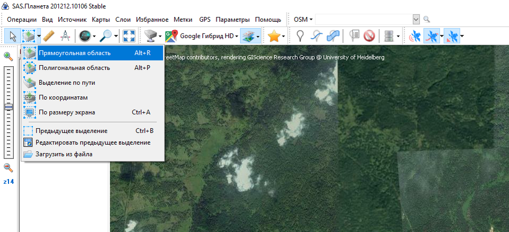Click the magnifier go-to tool
The image size is (509, 232).
(x=106, y=36)
